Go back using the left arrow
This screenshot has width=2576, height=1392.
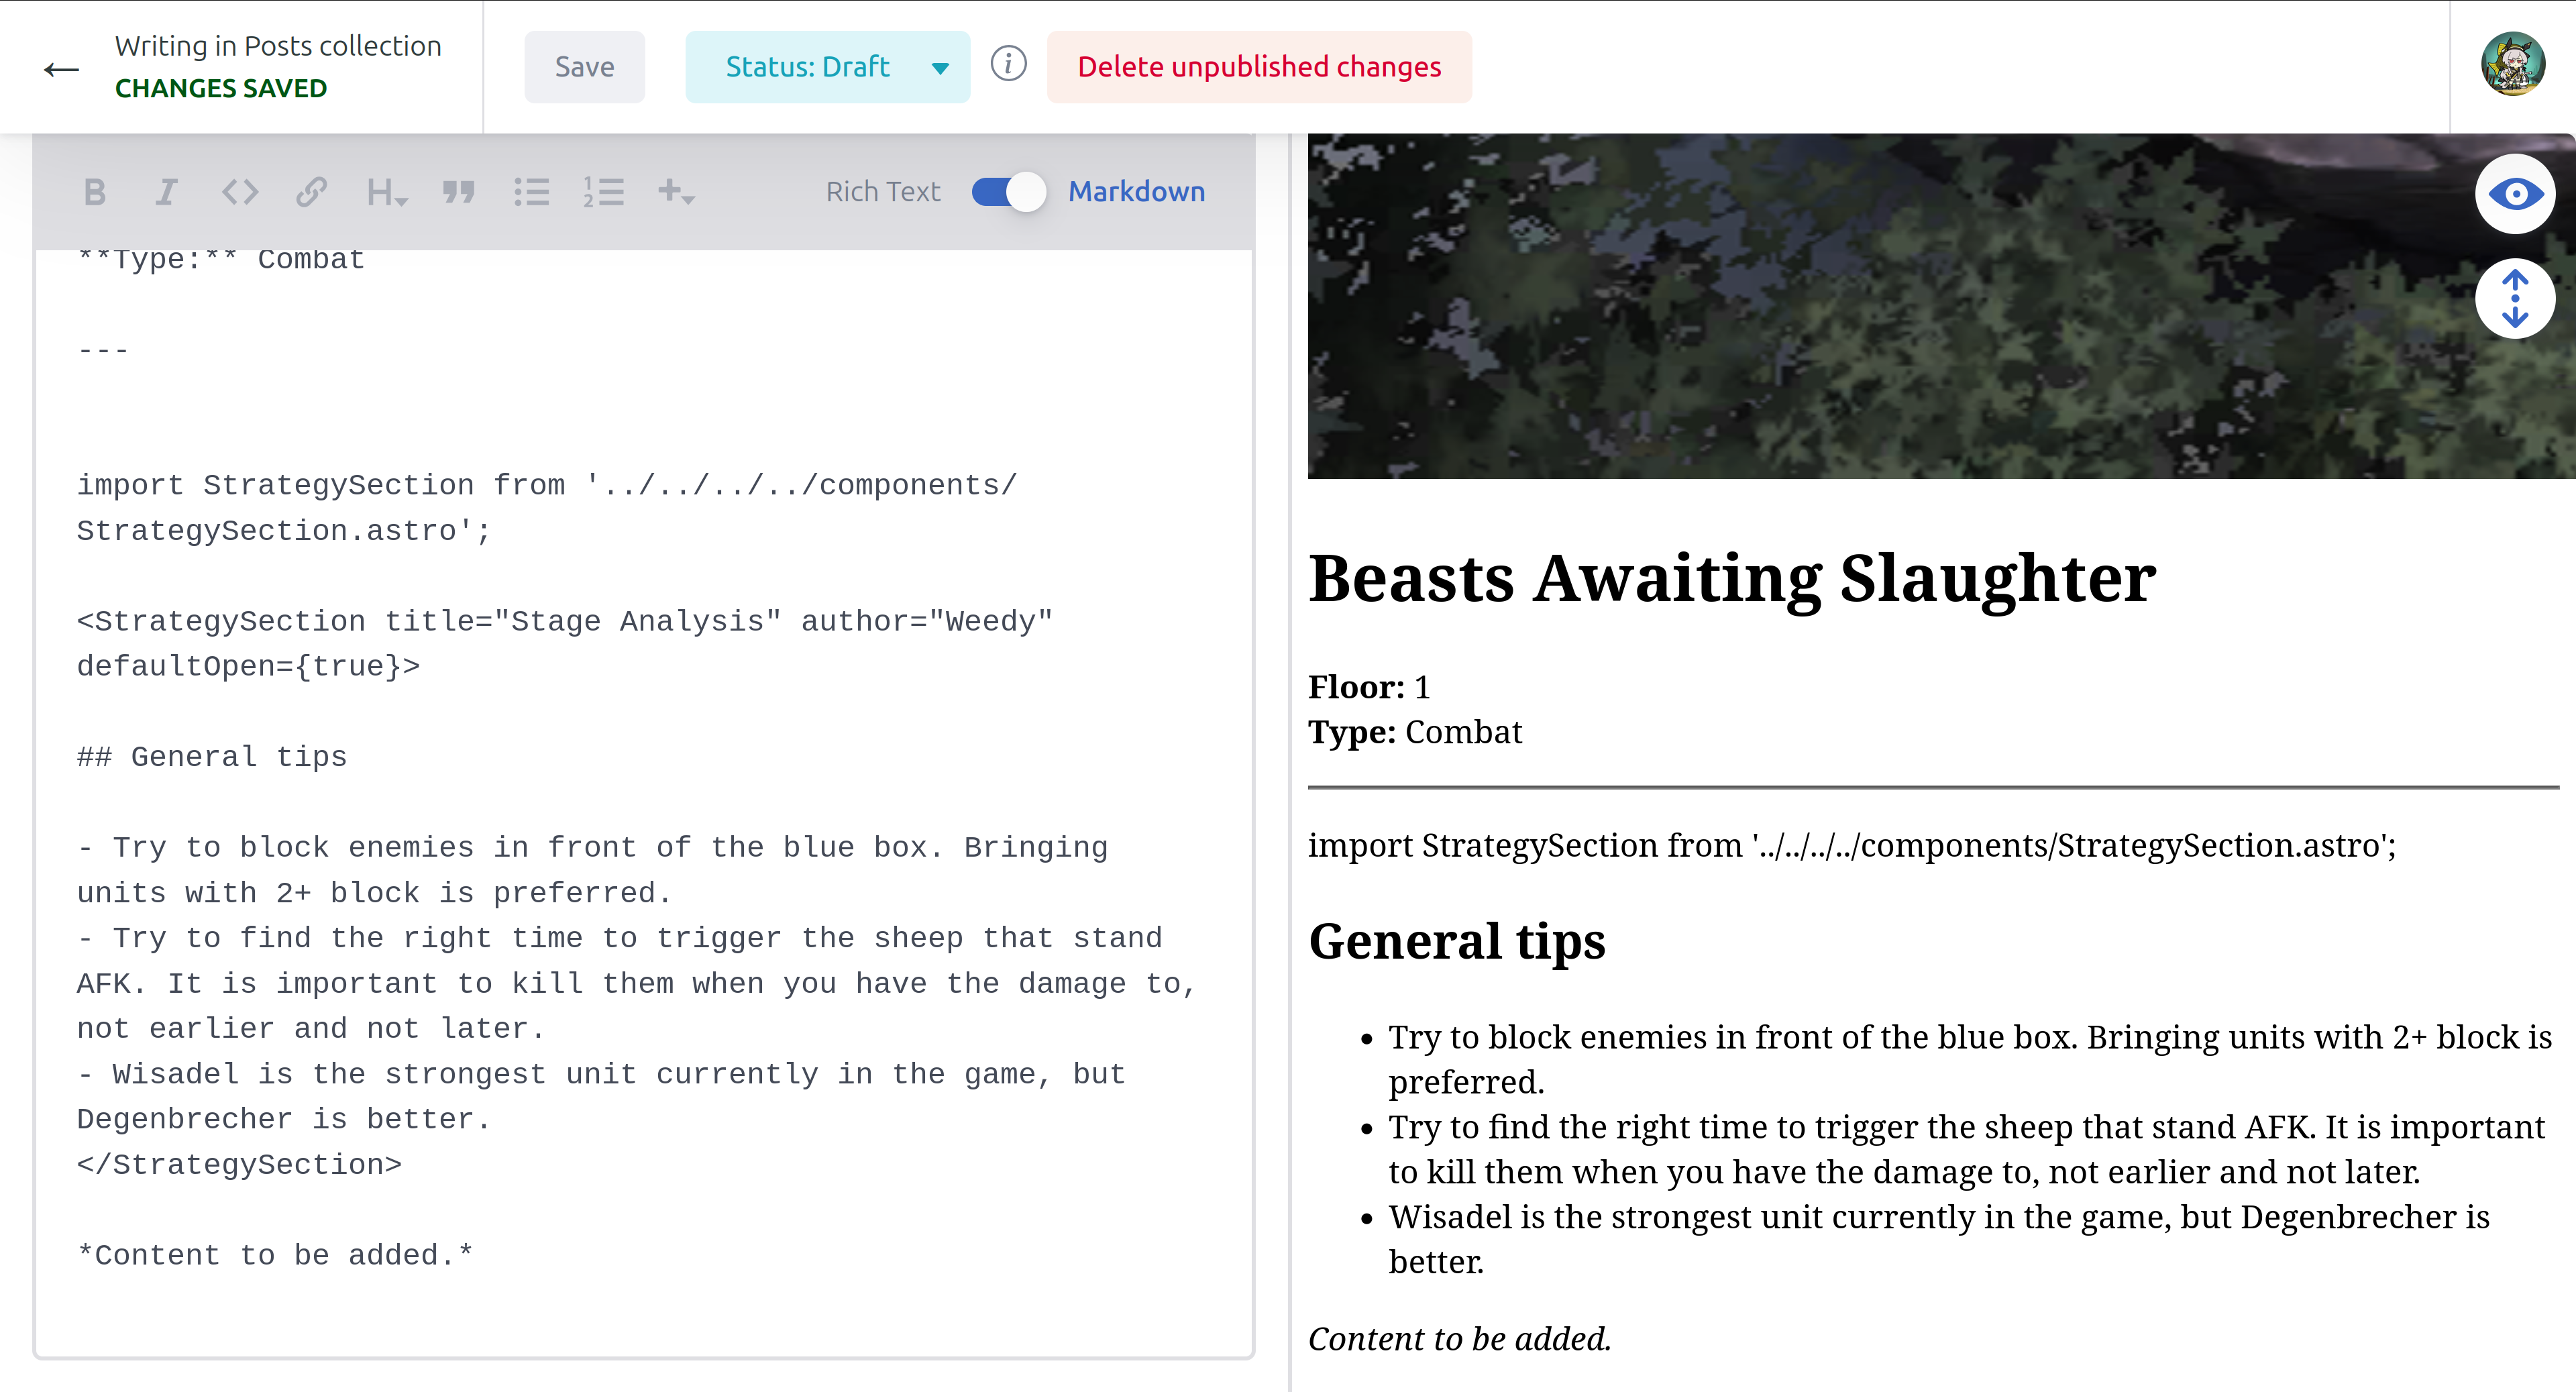click(61, 69)
